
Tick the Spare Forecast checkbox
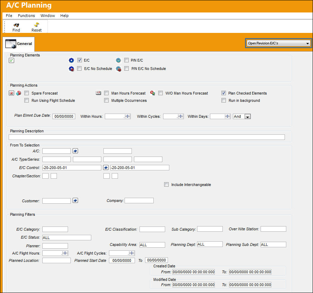(27, 93)
